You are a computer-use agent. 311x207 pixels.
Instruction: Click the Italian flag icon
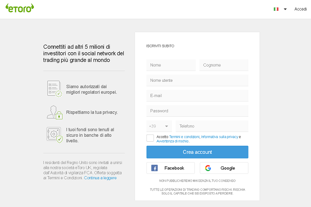tap(276, 9)
